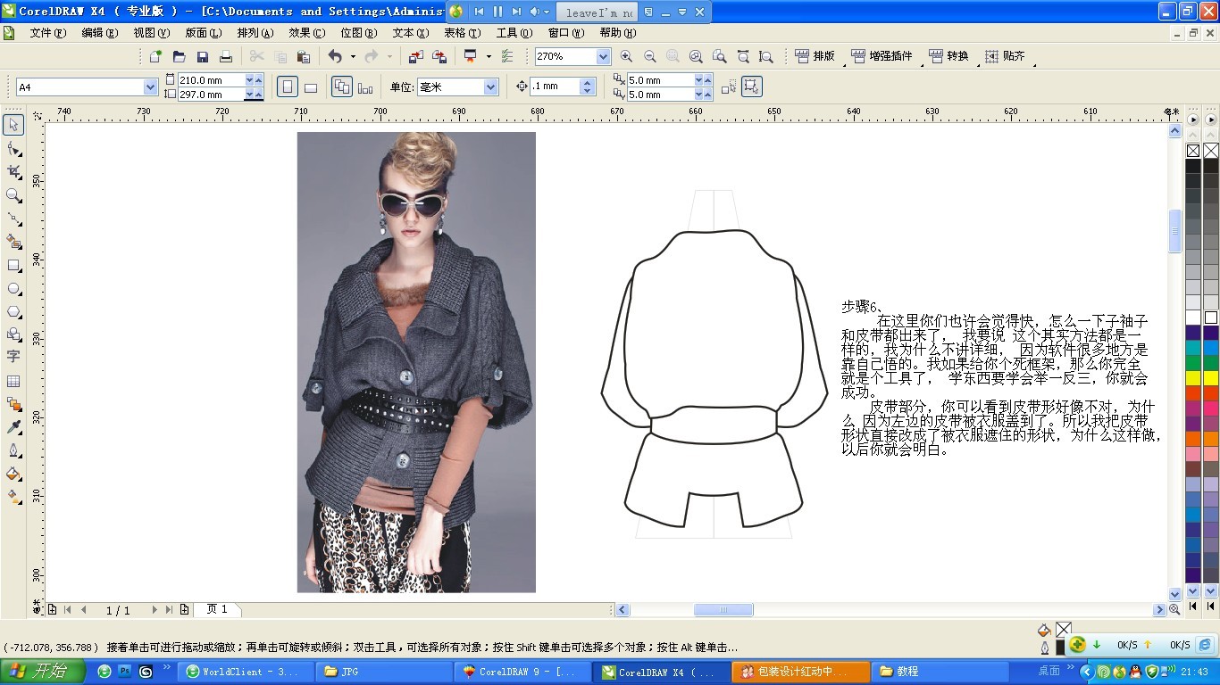
Task: Open the 效果(C) menu
Action: point(307,32)
